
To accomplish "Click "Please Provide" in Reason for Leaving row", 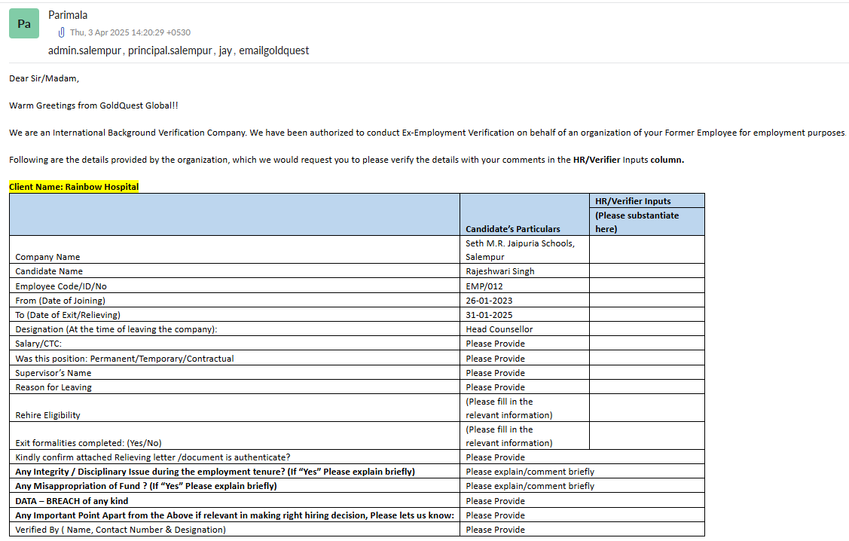I will pos(495,387).
